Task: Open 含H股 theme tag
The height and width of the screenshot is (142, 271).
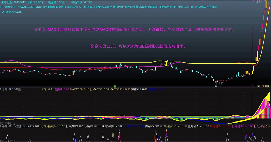Action: (191, 7)
